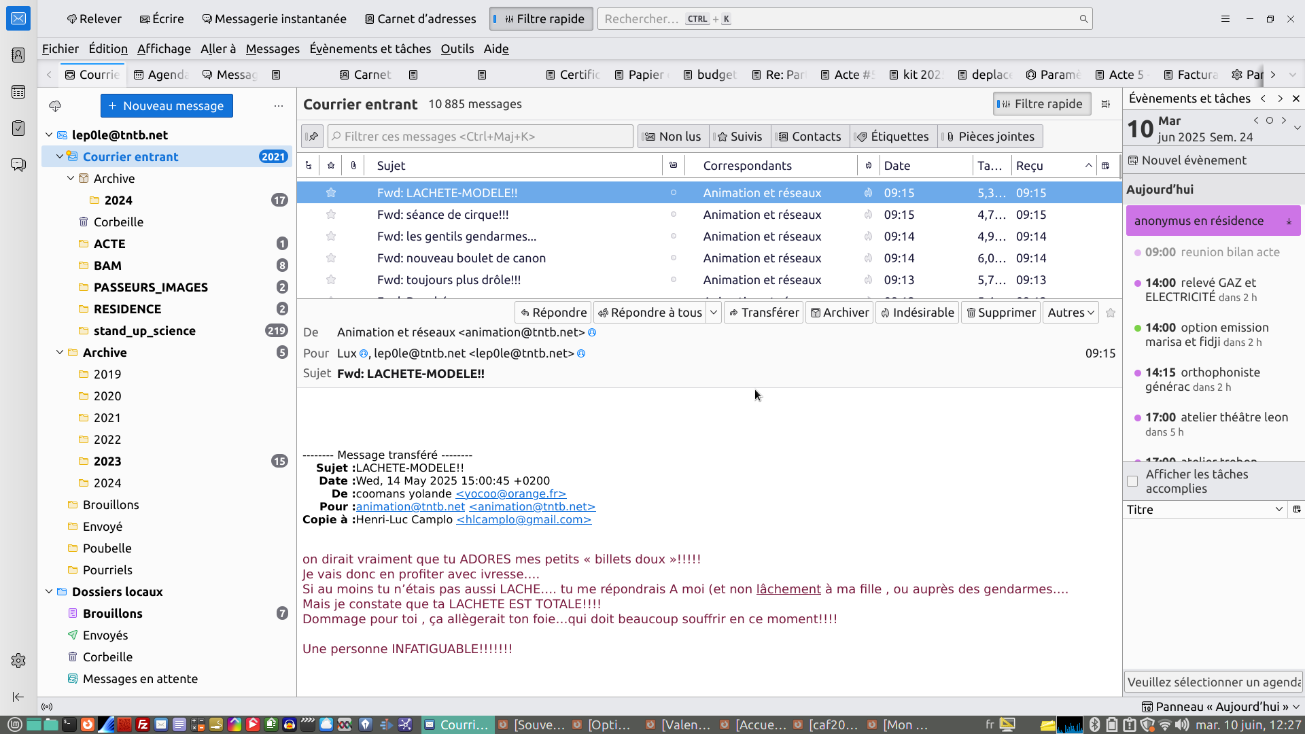
Task: Open the yocoo@orange.fr email link
Action: 510,494
